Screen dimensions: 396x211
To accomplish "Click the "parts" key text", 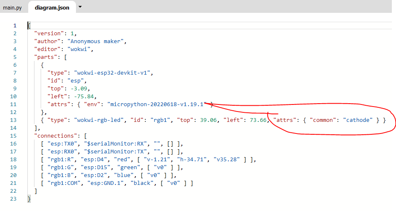I will pos(46,57).
